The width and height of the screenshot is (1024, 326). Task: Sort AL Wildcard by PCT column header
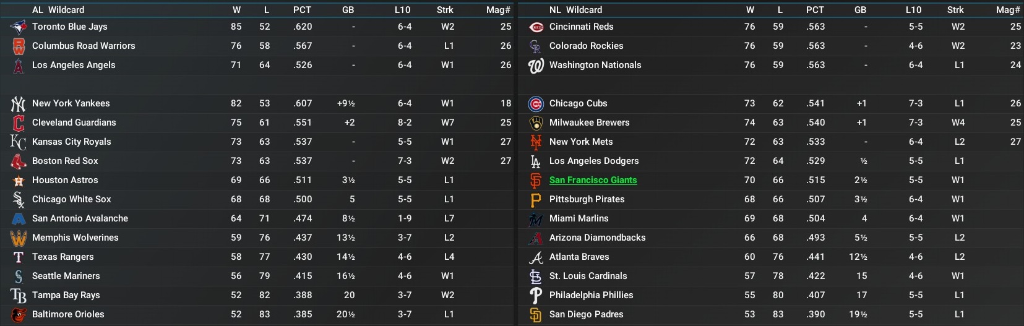[302, 10]
